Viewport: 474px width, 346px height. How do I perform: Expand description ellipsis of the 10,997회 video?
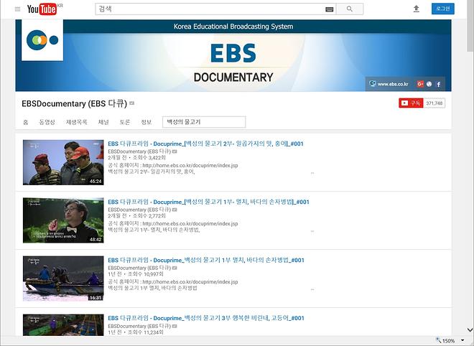click(312, 289)
